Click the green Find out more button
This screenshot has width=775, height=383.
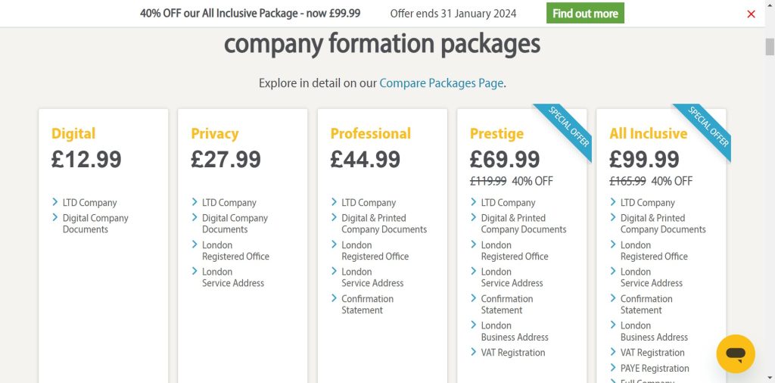[x=585, y=14]
